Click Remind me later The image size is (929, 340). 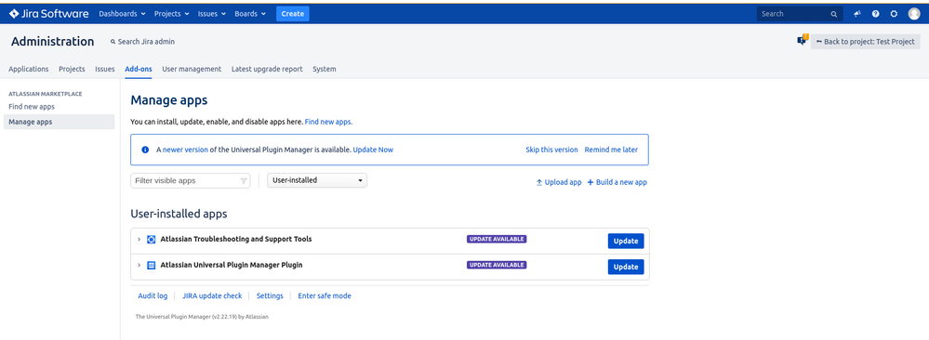pos(611,150)
